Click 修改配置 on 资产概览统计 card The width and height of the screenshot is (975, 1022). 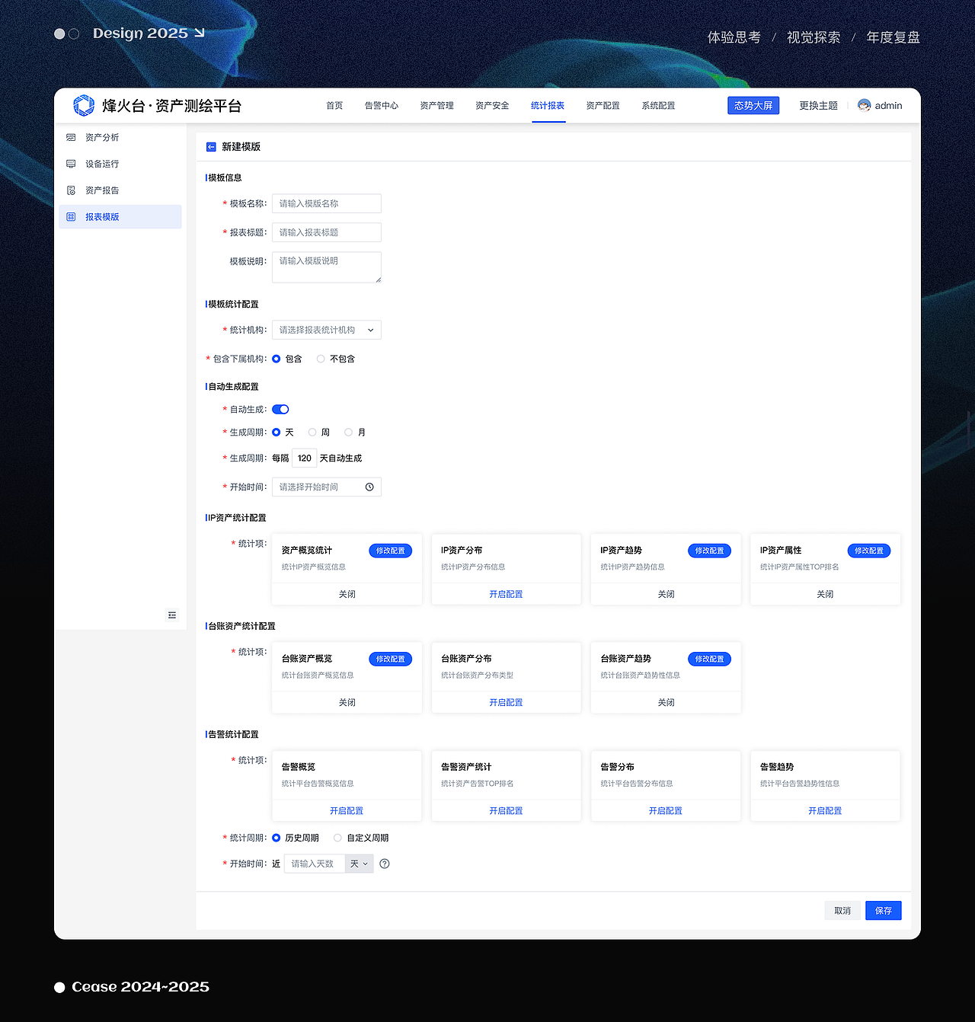[x=391, y=551]
